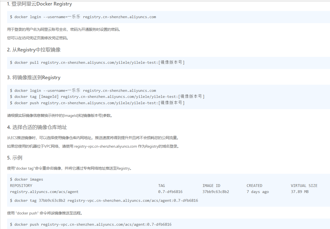Click 'registry.aliyuncs.com/acs/agent' repository value
Screen dimensions: 330x229
(x=44, y=192)
